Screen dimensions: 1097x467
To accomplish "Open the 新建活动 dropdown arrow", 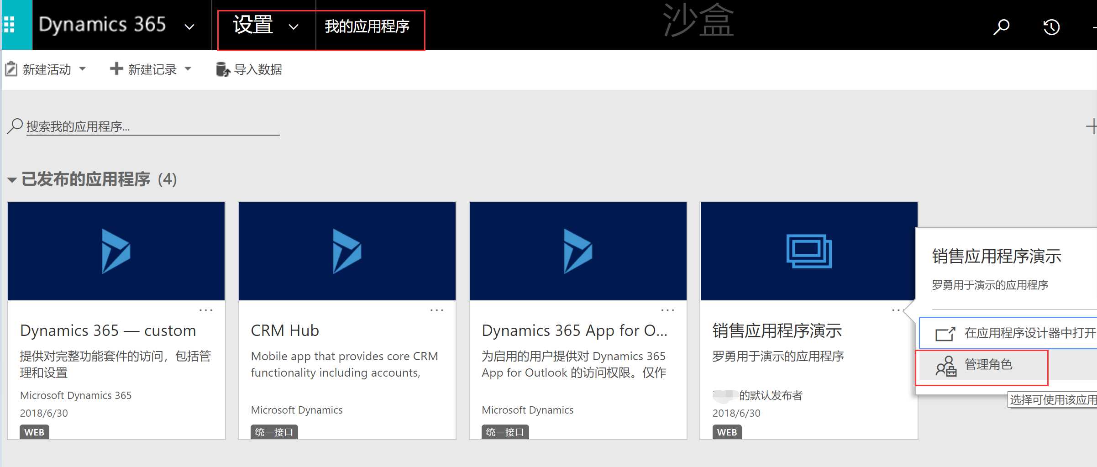I will point(83,69).
